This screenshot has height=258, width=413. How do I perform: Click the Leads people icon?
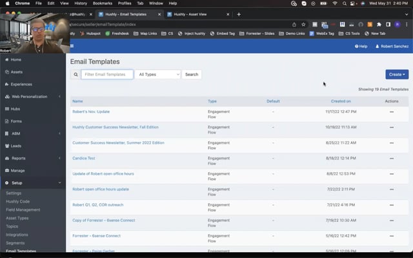pos(6,146)
